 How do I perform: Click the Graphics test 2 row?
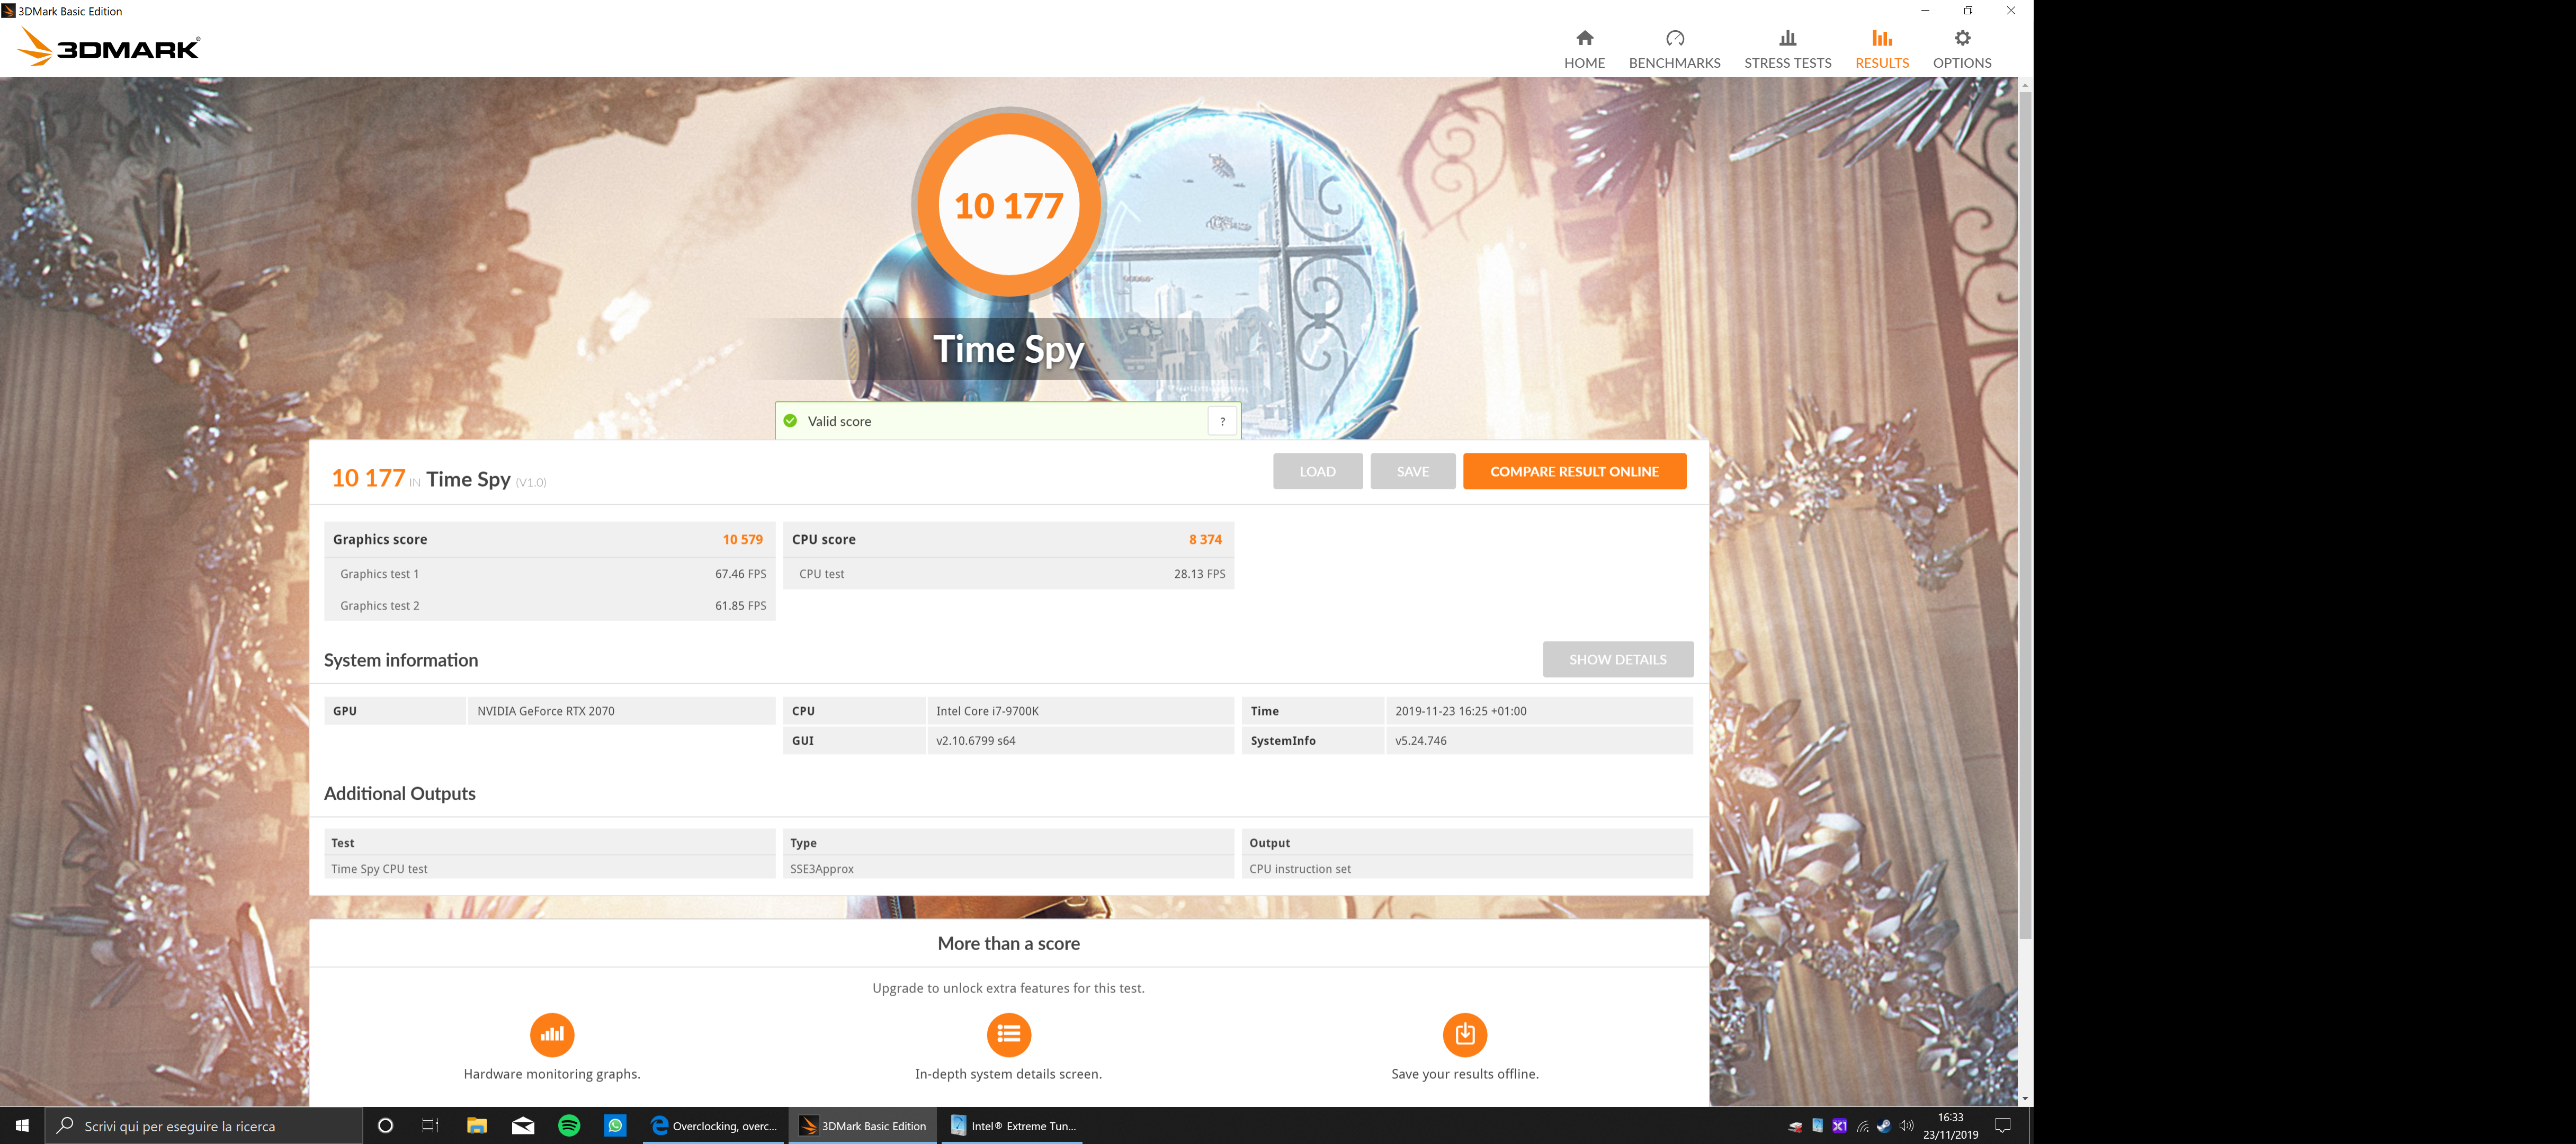point(550,605)
